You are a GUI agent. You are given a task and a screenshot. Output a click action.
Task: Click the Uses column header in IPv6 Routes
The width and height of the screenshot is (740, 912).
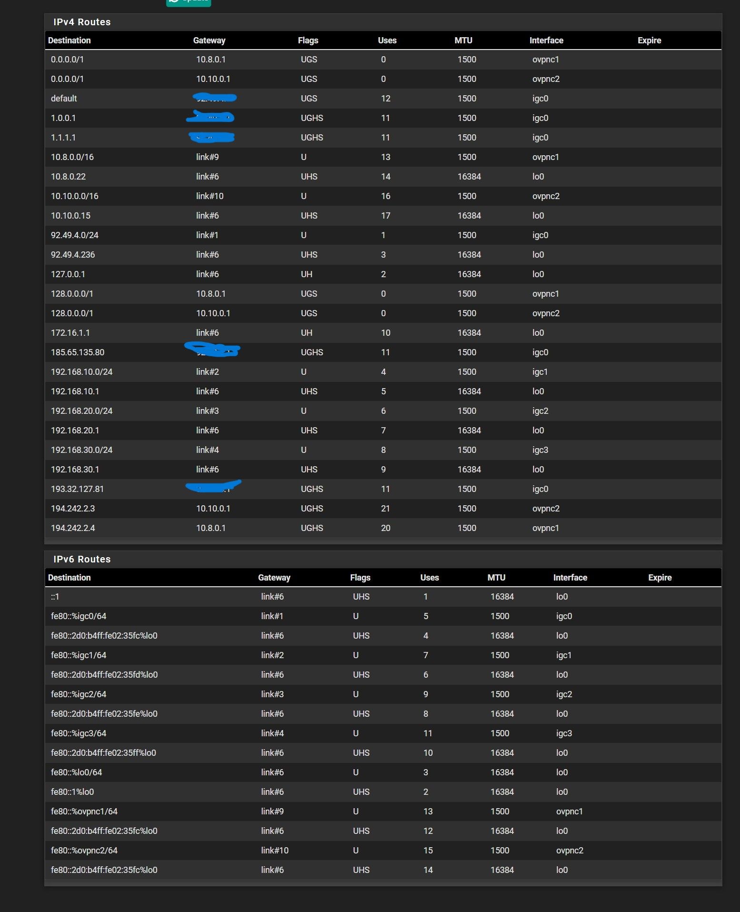tap(429, 578)
